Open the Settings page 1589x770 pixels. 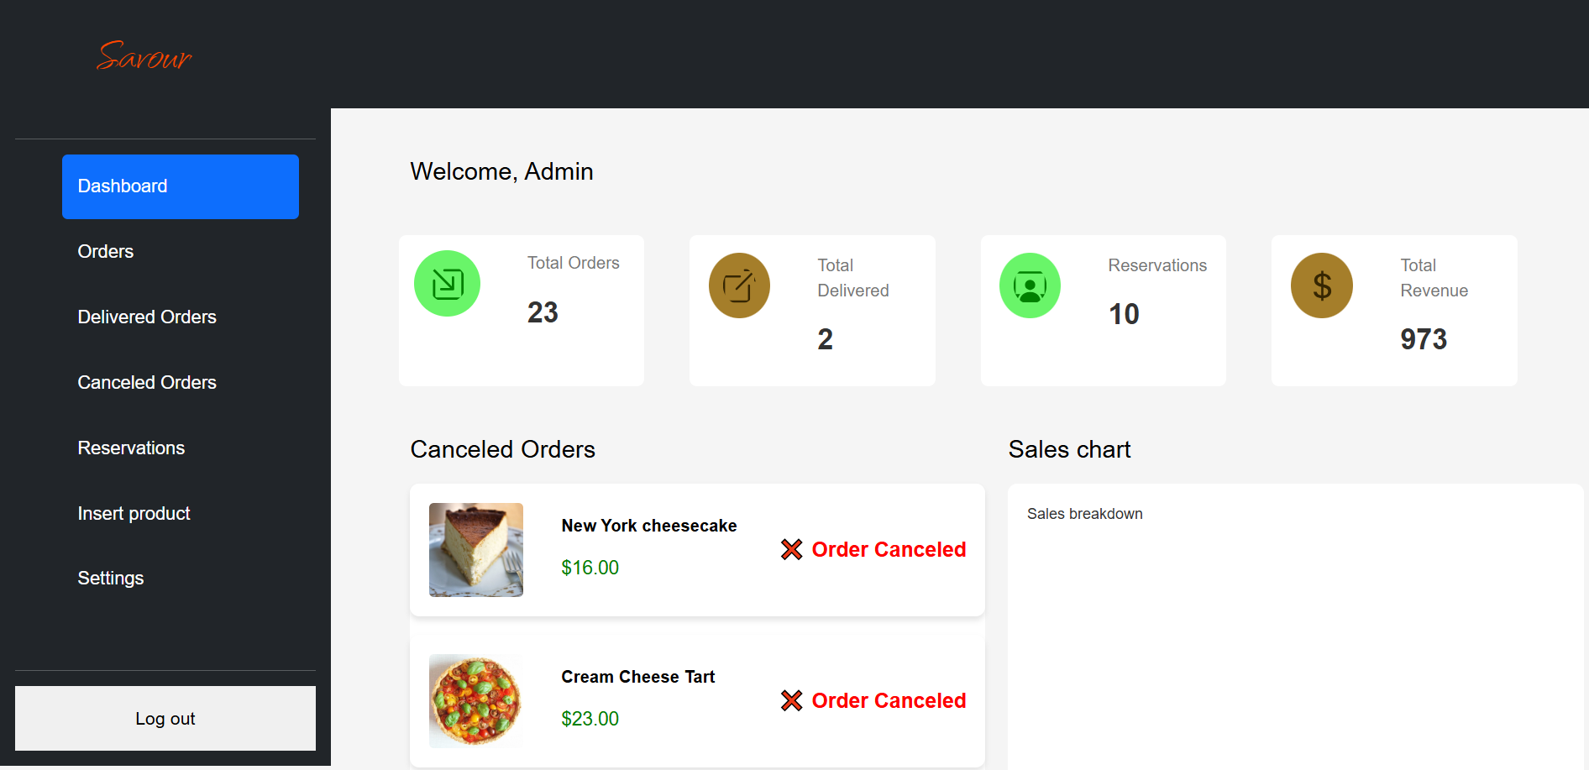110,578
